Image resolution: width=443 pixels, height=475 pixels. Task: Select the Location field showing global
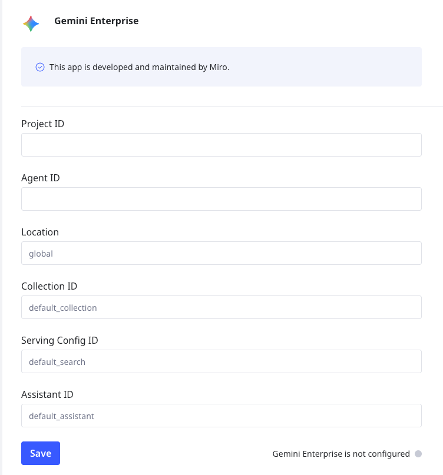click(221, 253)
